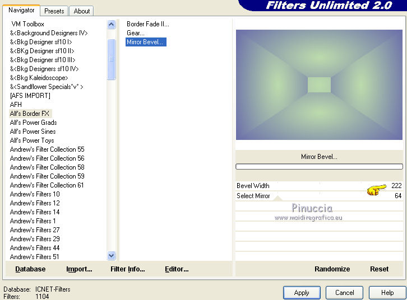The height and width of the screenshot is (300, 407).
Task: Choose the Mirror Bevel... filter
Action: (146, 42)
